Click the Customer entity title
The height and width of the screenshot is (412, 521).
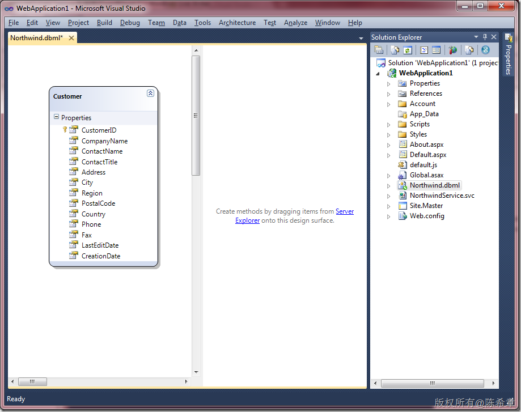pyautogui.click(x=67, y=96)
